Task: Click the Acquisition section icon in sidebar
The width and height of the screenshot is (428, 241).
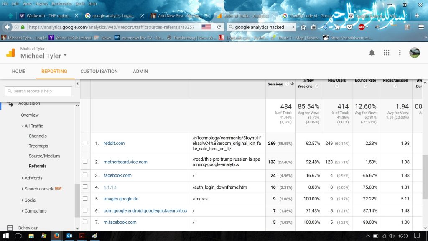Action: [x=10, y=104]
